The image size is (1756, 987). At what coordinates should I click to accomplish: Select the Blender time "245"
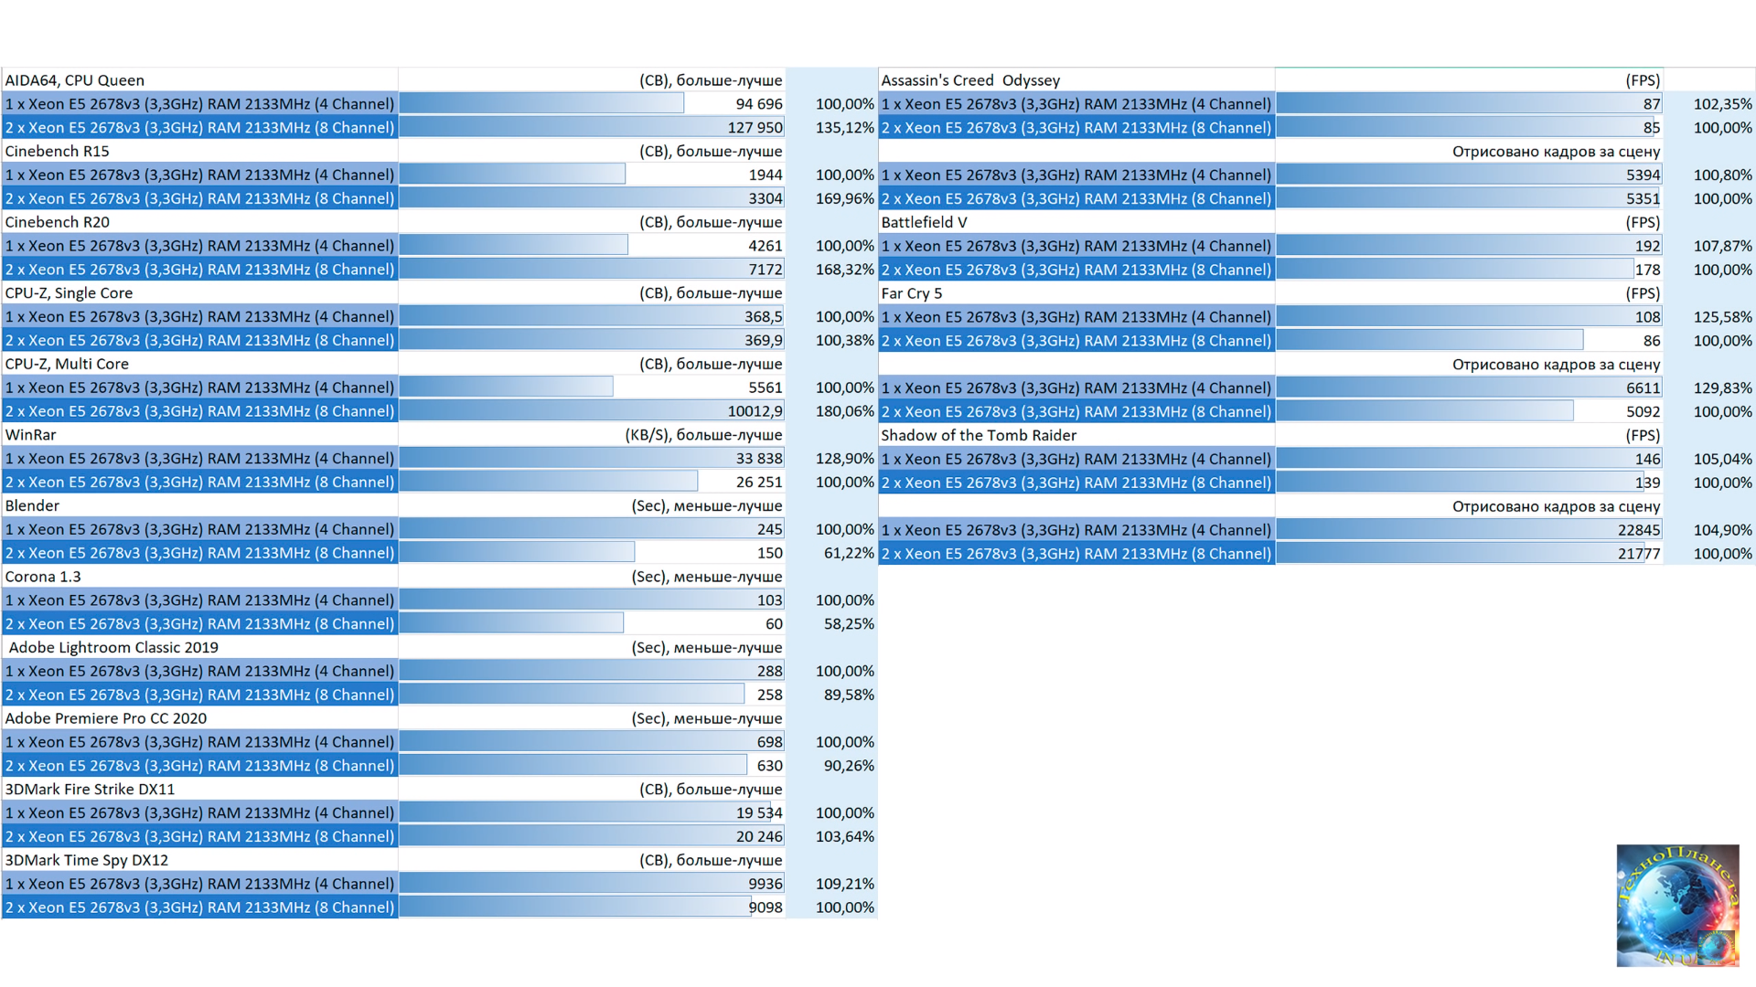[x=770, y=529]
